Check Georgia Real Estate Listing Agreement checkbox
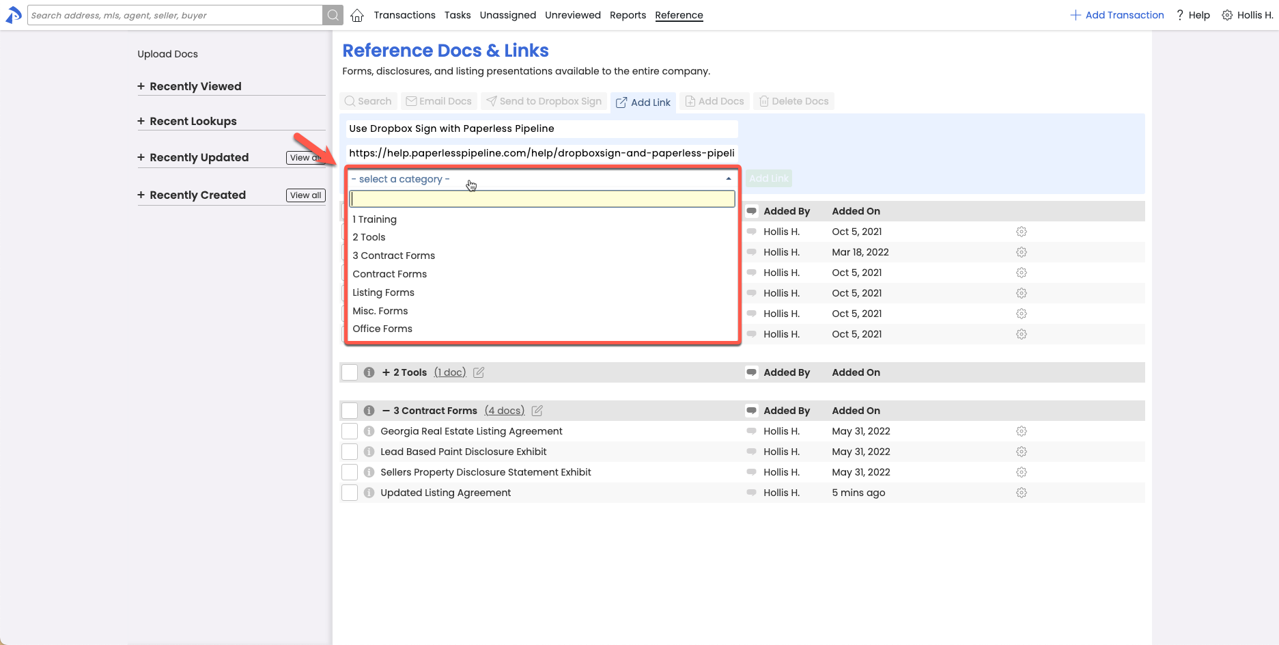The width and height of the screenshot is (1279, 645). tap(350, 431)
